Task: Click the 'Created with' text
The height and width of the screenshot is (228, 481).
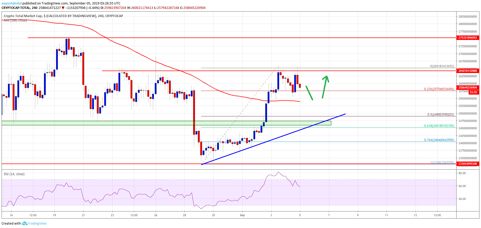Action: point(11,224)
